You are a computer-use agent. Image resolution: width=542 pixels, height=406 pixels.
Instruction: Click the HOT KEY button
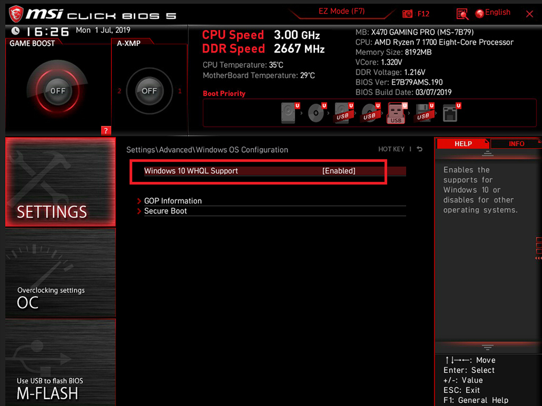tap(391, 149)
